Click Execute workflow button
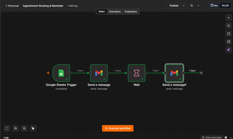Image resolution: width=233 pixels, height=139 pixels. [118, 128]
